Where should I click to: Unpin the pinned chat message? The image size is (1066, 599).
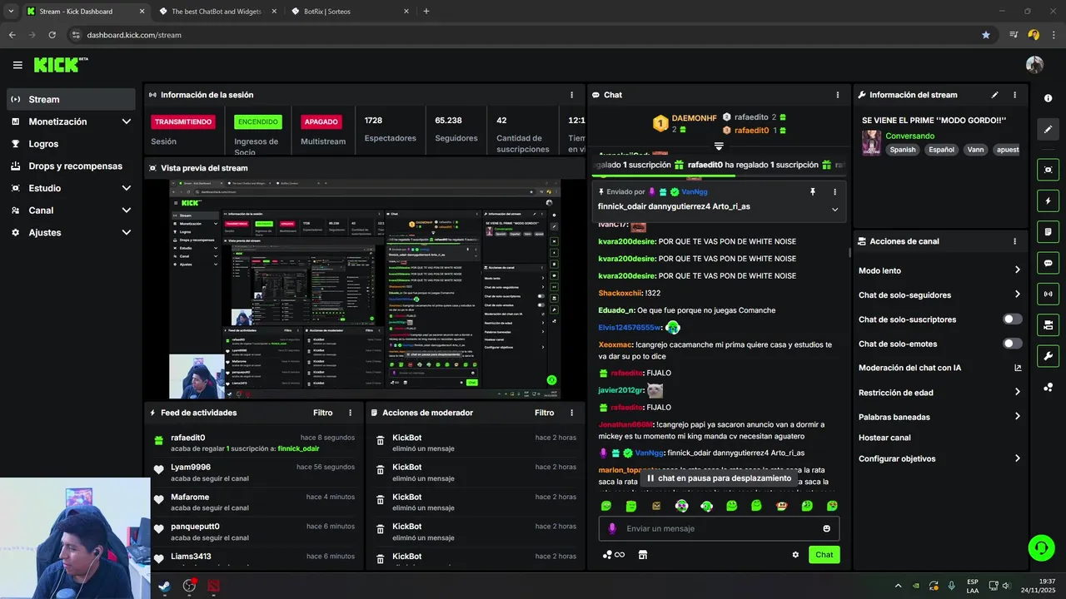coord(813,191)
